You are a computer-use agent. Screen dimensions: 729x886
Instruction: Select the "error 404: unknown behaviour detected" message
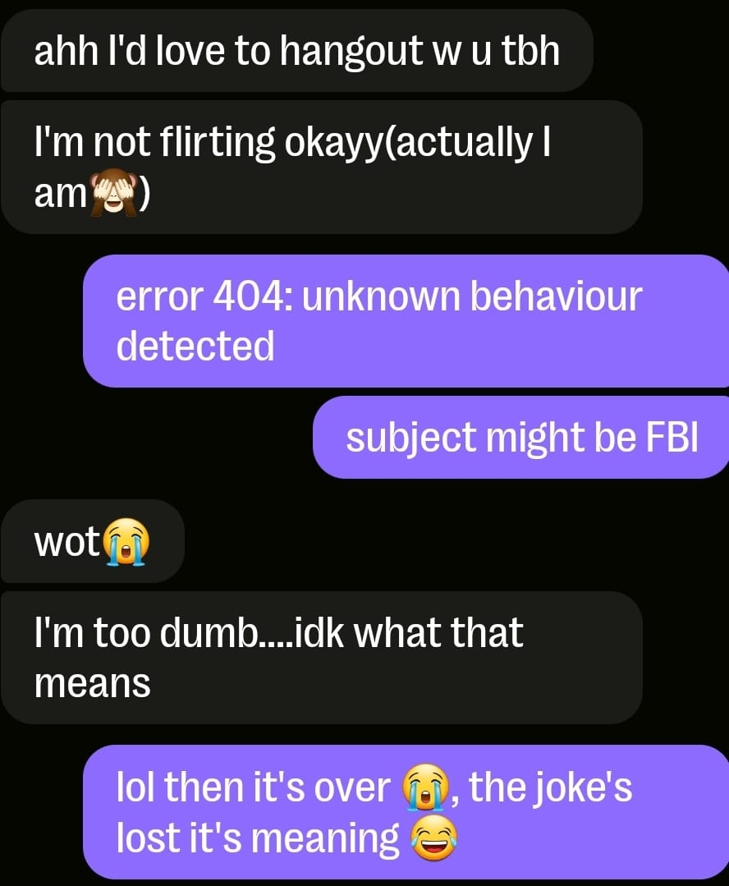pyautogui.click(x=406, y=321)
